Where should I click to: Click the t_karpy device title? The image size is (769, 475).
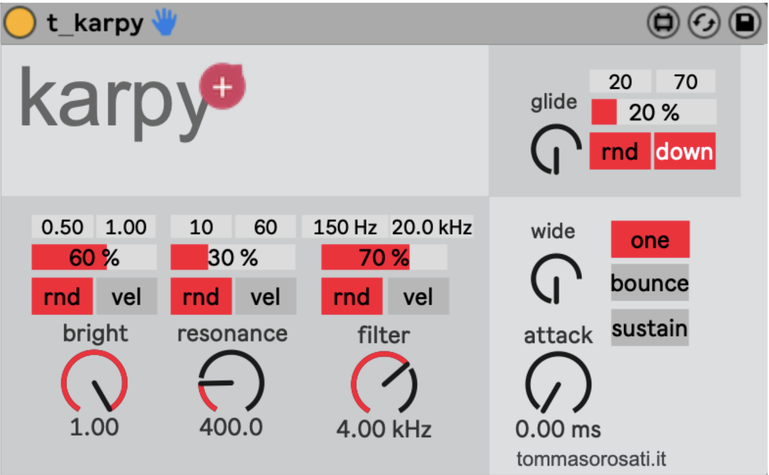coord(95,24)
